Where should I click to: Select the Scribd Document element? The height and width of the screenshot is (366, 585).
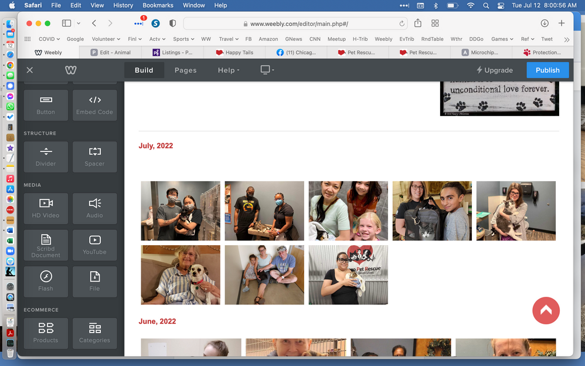46,245
